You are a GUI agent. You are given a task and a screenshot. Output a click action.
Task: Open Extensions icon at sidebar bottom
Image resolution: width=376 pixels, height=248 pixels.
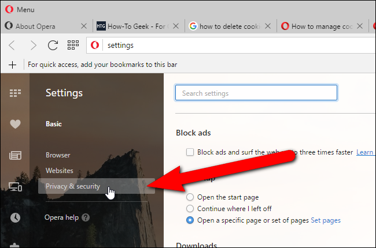point(14,245)
